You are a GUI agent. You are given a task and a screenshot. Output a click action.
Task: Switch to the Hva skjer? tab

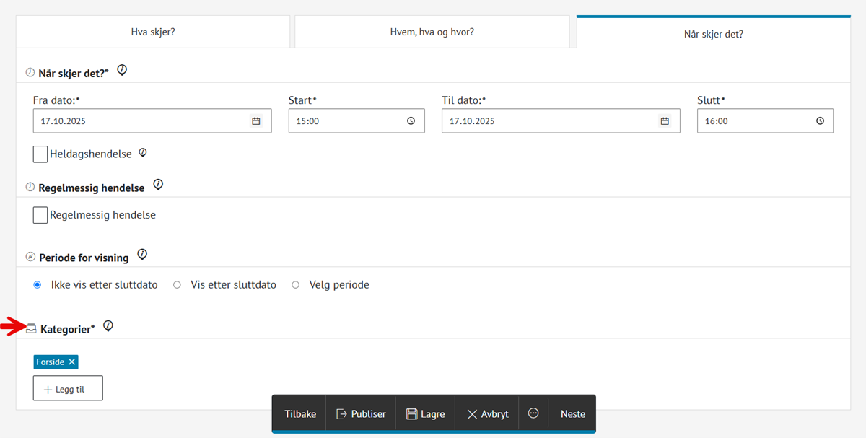point(152,32)
